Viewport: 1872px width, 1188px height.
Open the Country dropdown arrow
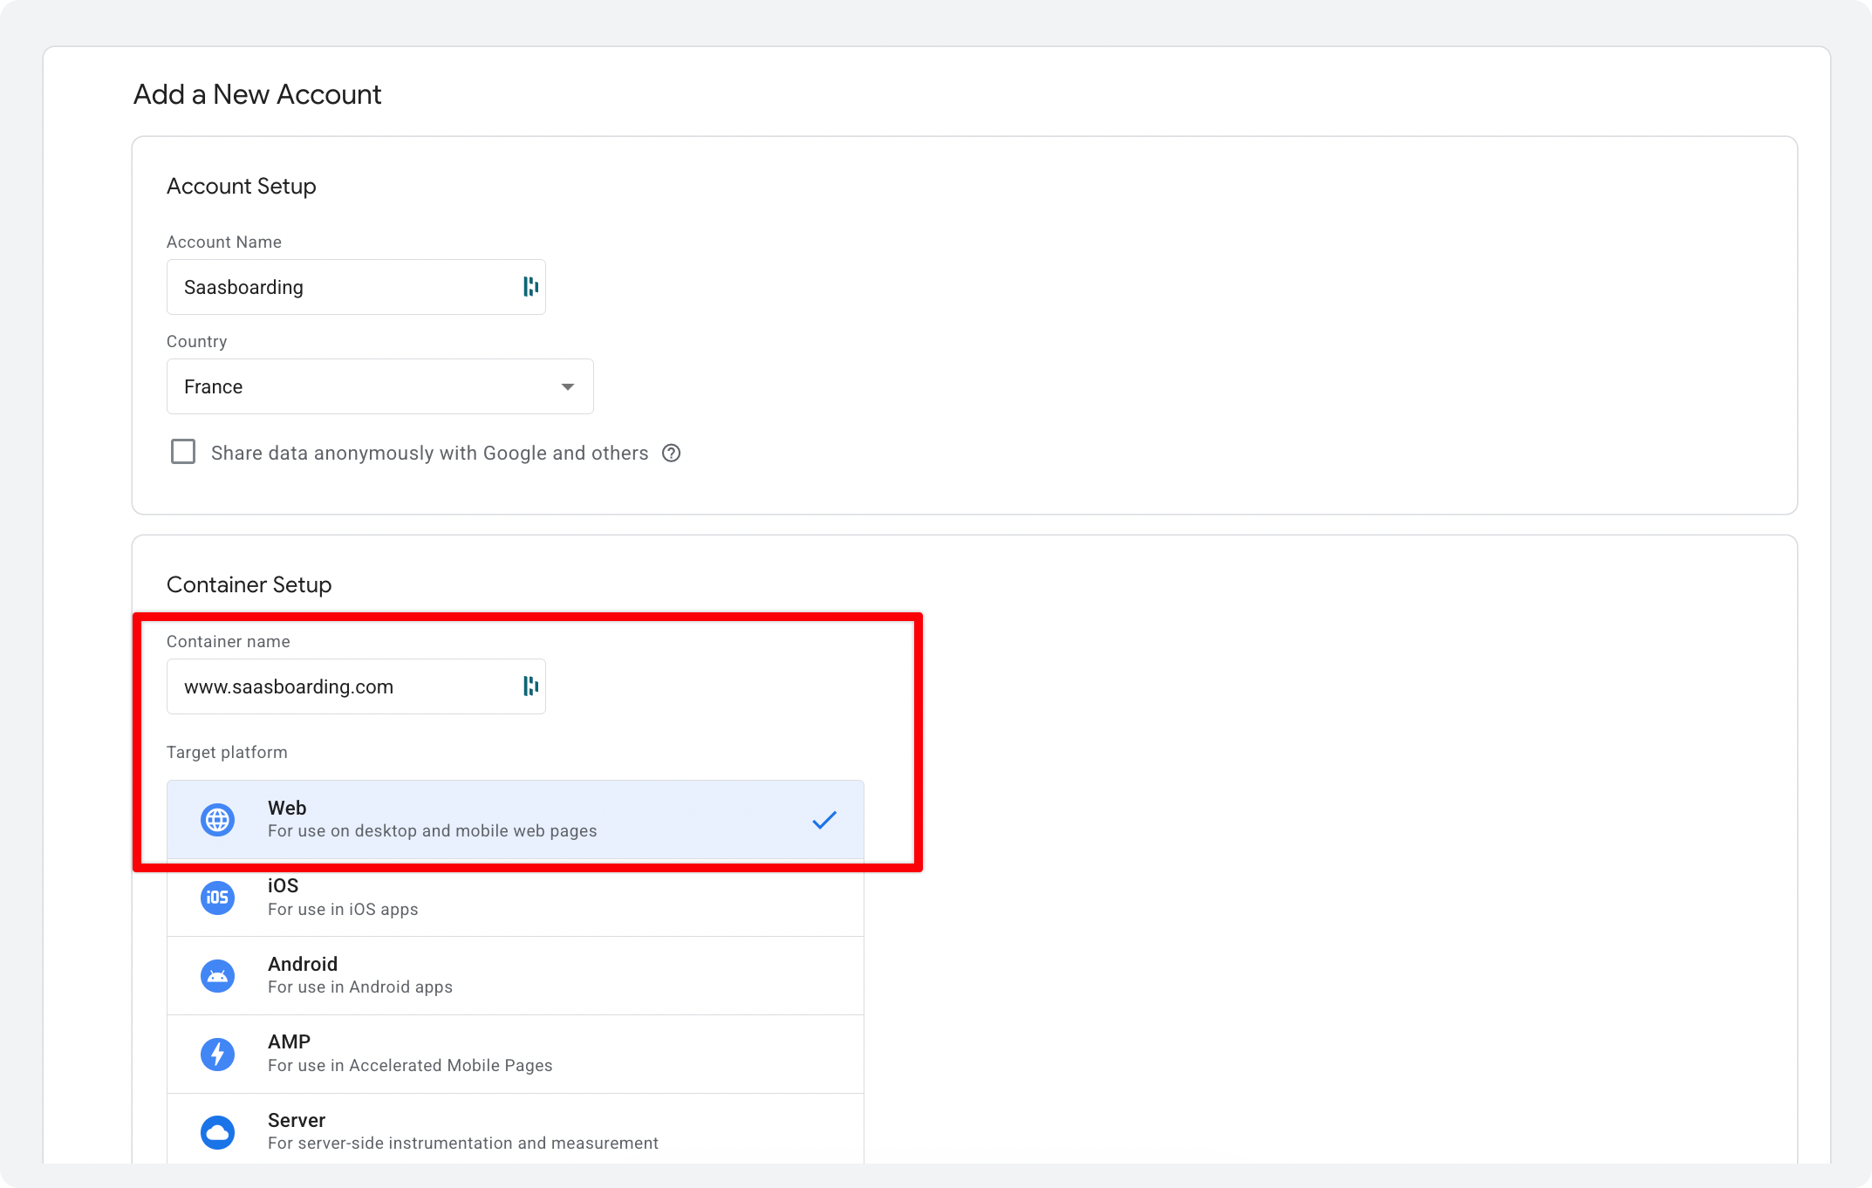pyautogui.click(x=568, y=386)
